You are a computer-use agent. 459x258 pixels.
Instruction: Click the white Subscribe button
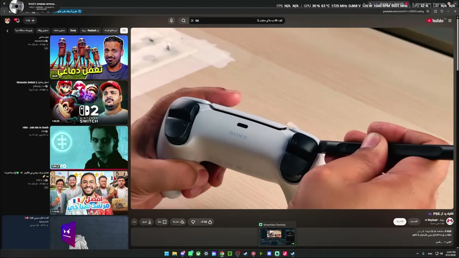(x=400, y=221)
